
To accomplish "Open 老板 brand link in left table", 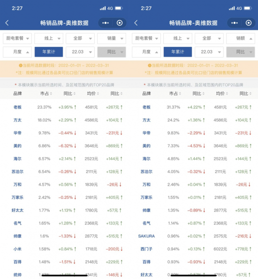I will (17, 107).
